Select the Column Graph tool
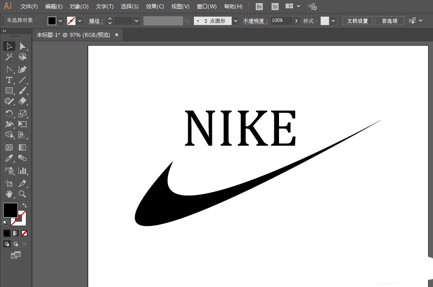 tap(22, 171)
